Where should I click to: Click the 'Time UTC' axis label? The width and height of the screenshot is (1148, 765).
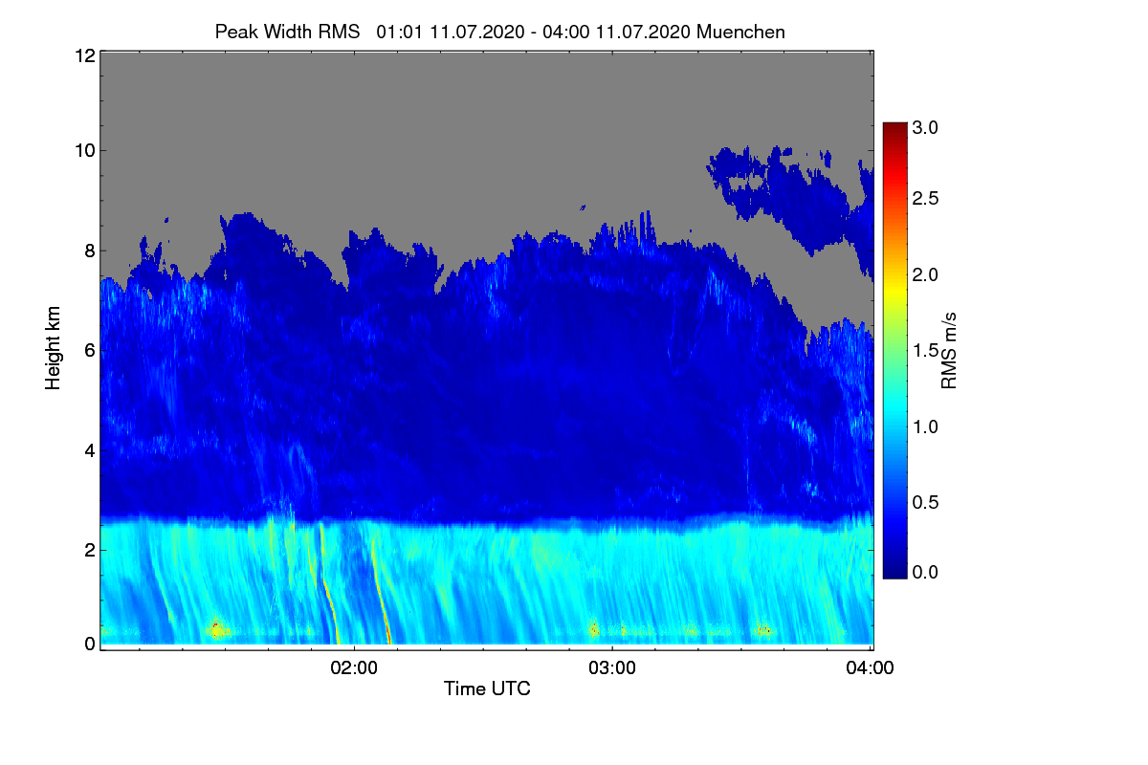(487, 688)
